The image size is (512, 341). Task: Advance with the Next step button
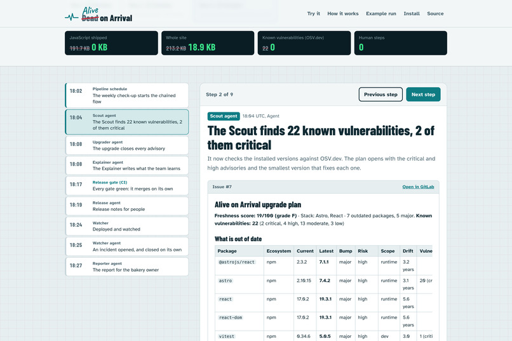(x=423, y=95)
